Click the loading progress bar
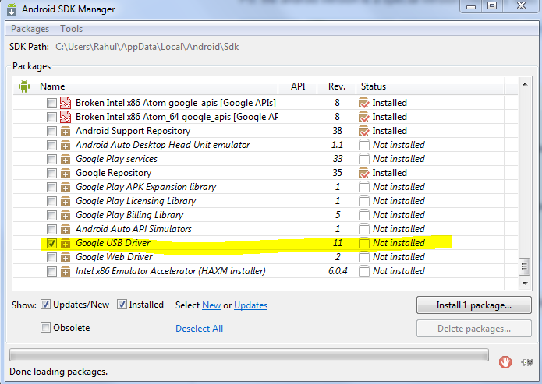The width and height of the screenshot is (542, 384). point(250,355)
